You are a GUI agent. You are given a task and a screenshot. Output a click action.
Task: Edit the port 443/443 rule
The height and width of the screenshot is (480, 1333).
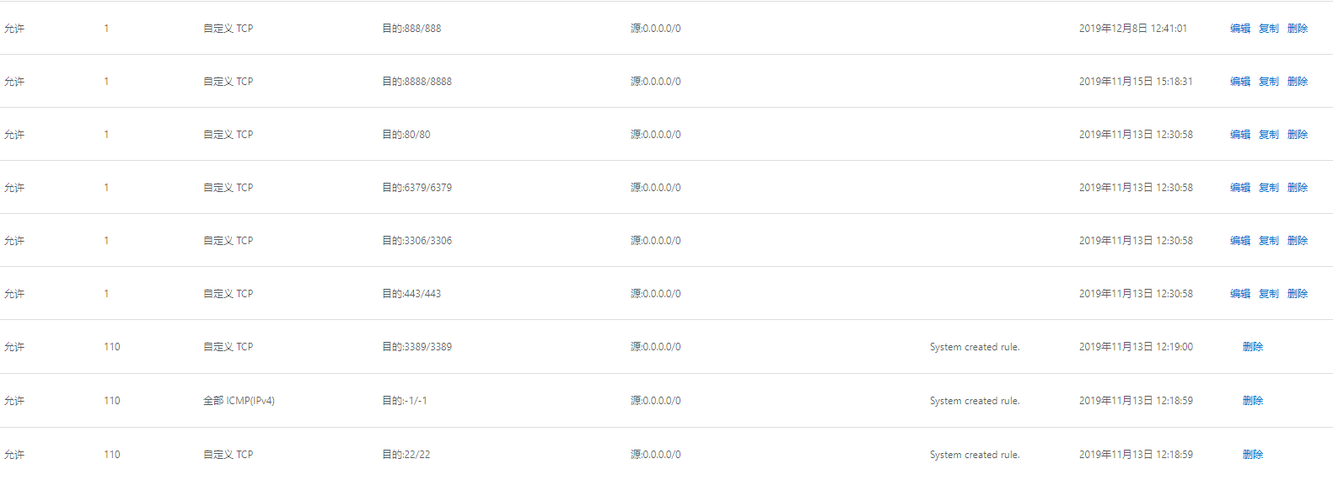tap(1239, 294)
